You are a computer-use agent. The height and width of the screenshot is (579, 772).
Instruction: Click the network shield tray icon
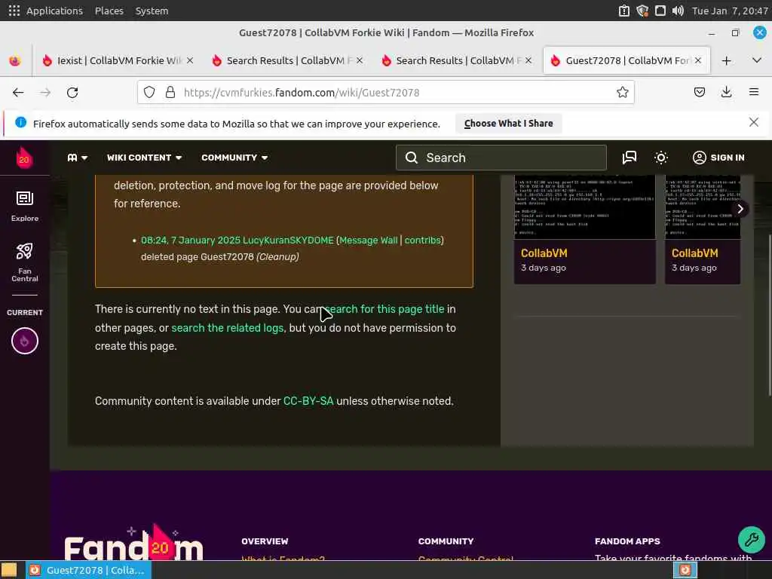coord(642,11)
